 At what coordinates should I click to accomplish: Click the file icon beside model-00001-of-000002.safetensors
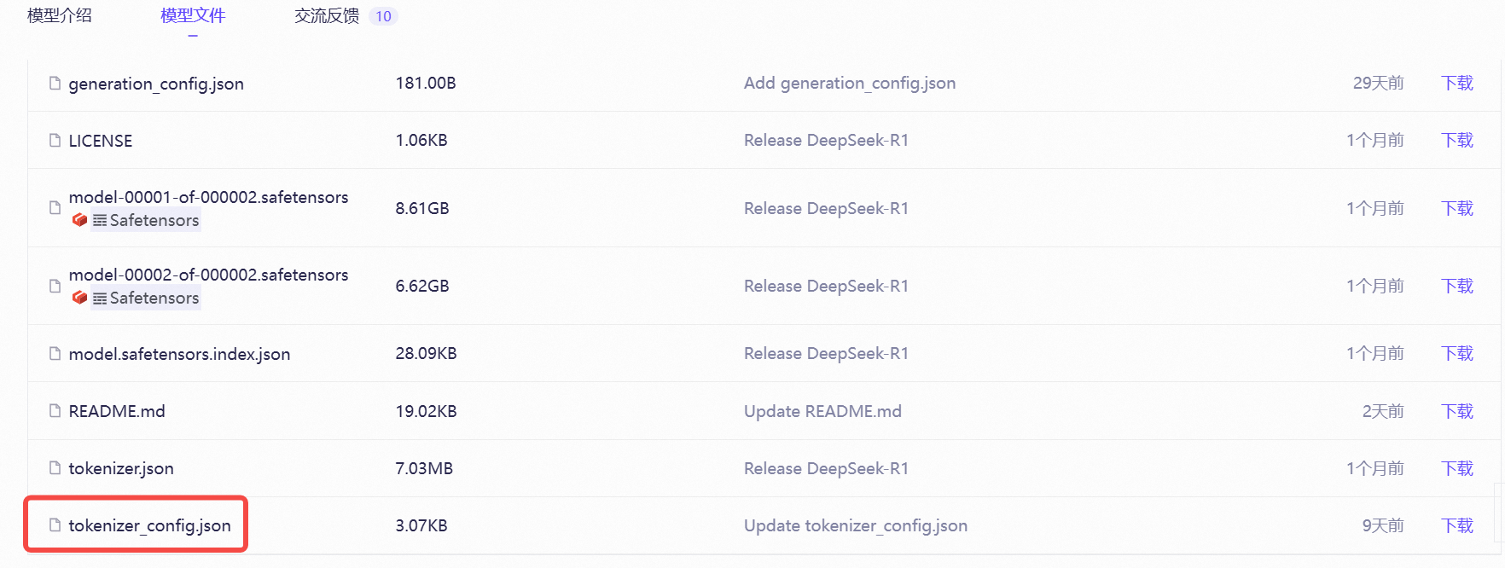click(x=55, y=208)
